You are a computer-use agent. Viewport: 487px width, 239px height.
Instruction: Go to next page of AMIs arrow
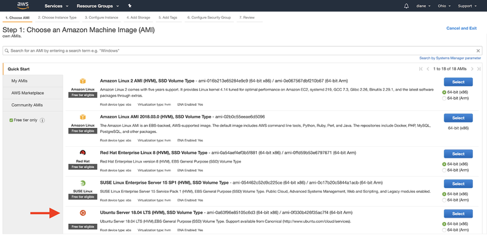[x=472, y=69]
